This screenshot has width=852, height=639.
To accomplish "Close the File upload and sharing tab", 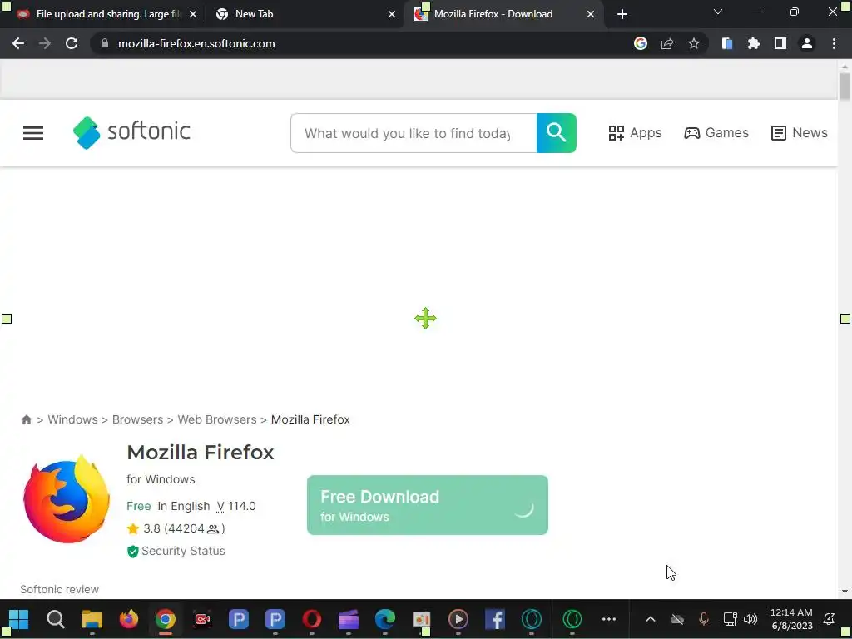I will [x=193, y=14].
